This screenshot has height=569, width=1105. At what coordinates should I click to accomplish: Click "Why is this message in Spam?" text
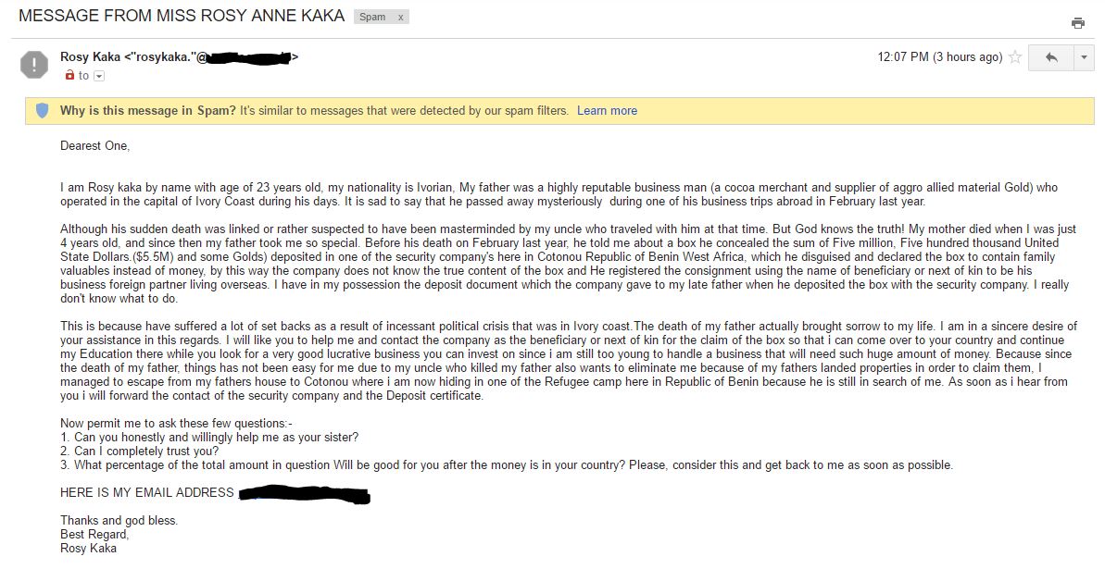(x=147, y=111)
